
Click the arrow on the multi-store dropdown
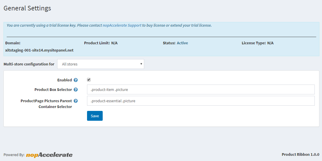click(x=141, y=64)
